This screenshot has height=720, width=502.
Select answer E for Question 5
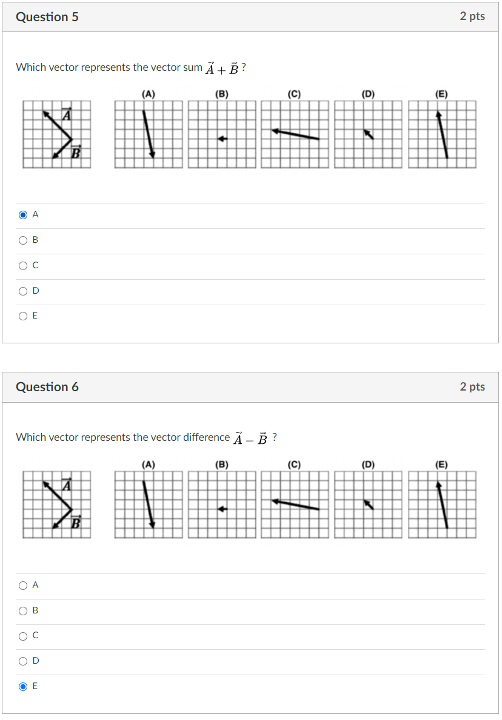[22, 315]
